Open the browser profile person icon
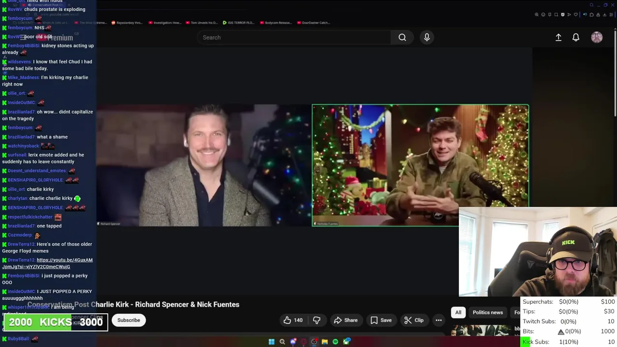The width and height of the screenshot is (617, 347). [x=598, y=14]
